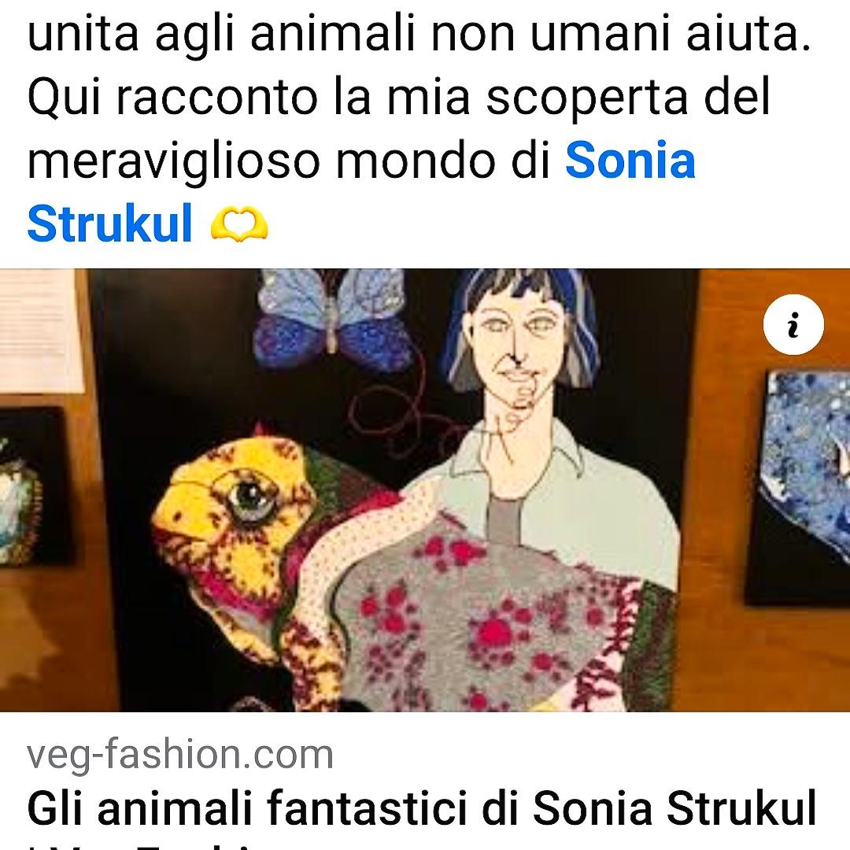
Task: Tap the blue butterfly in the artwork
Action: [x=332, y=318]
